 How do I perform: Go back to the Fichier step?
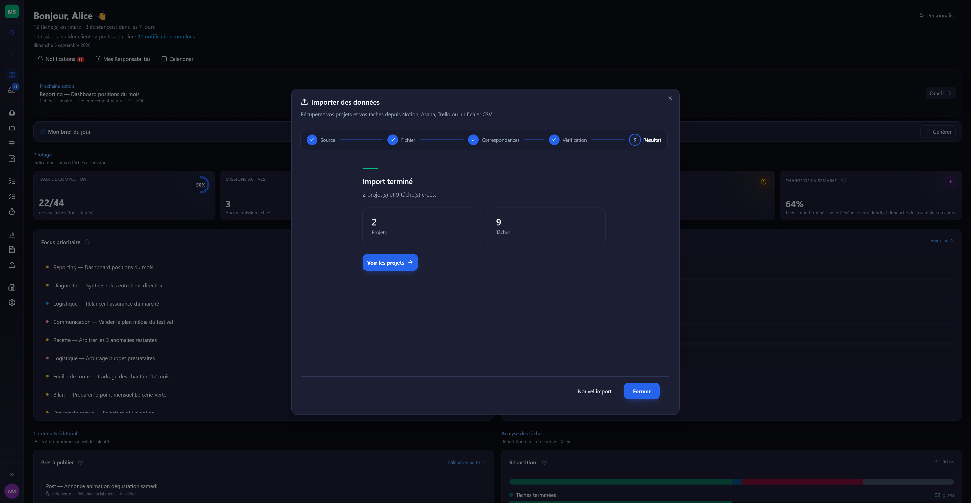pos(401,140)
